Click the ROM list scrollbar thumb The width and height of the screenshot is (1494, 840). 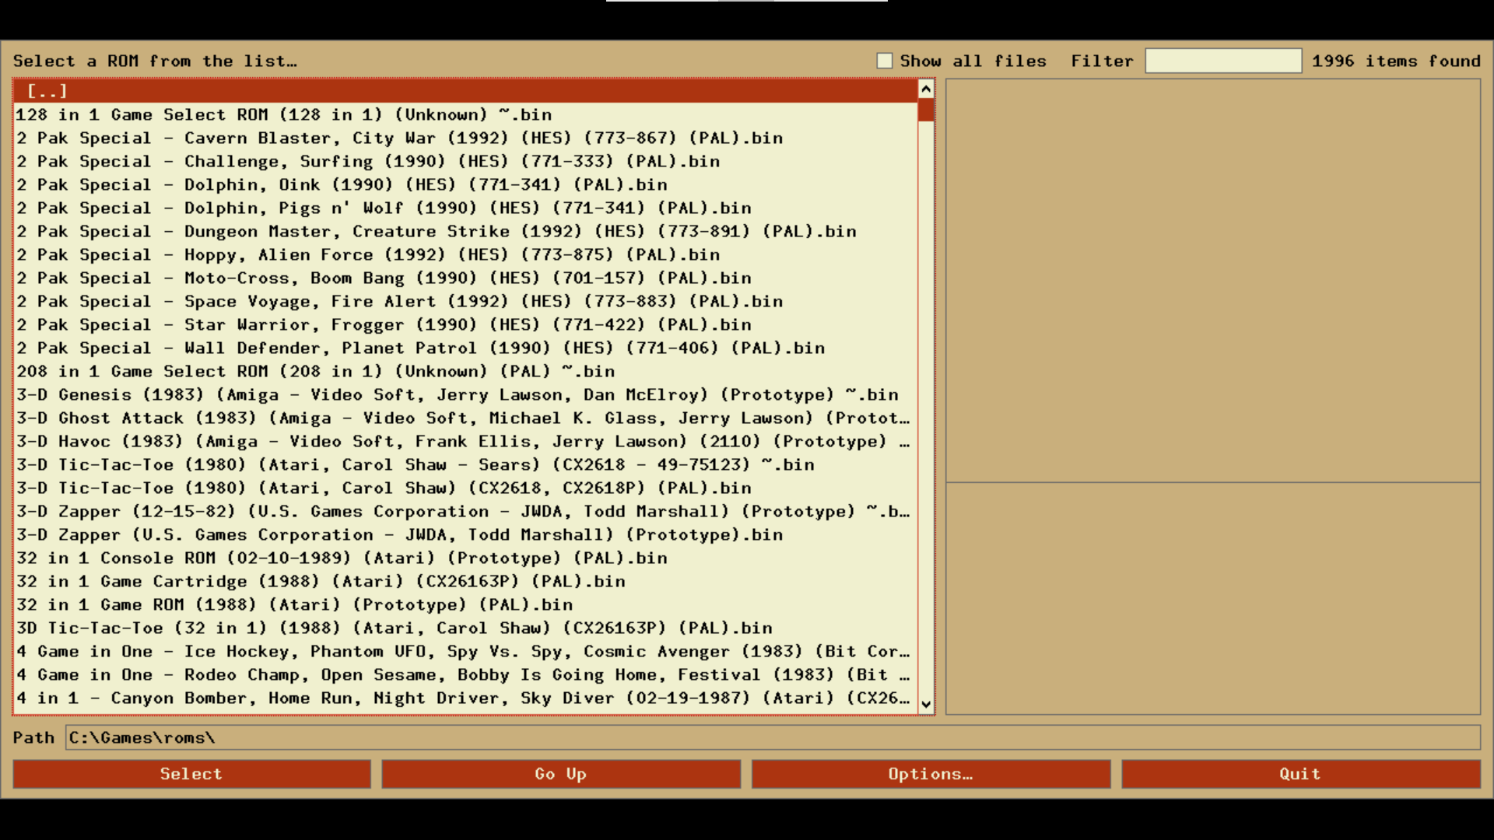[x=926, y=110]
